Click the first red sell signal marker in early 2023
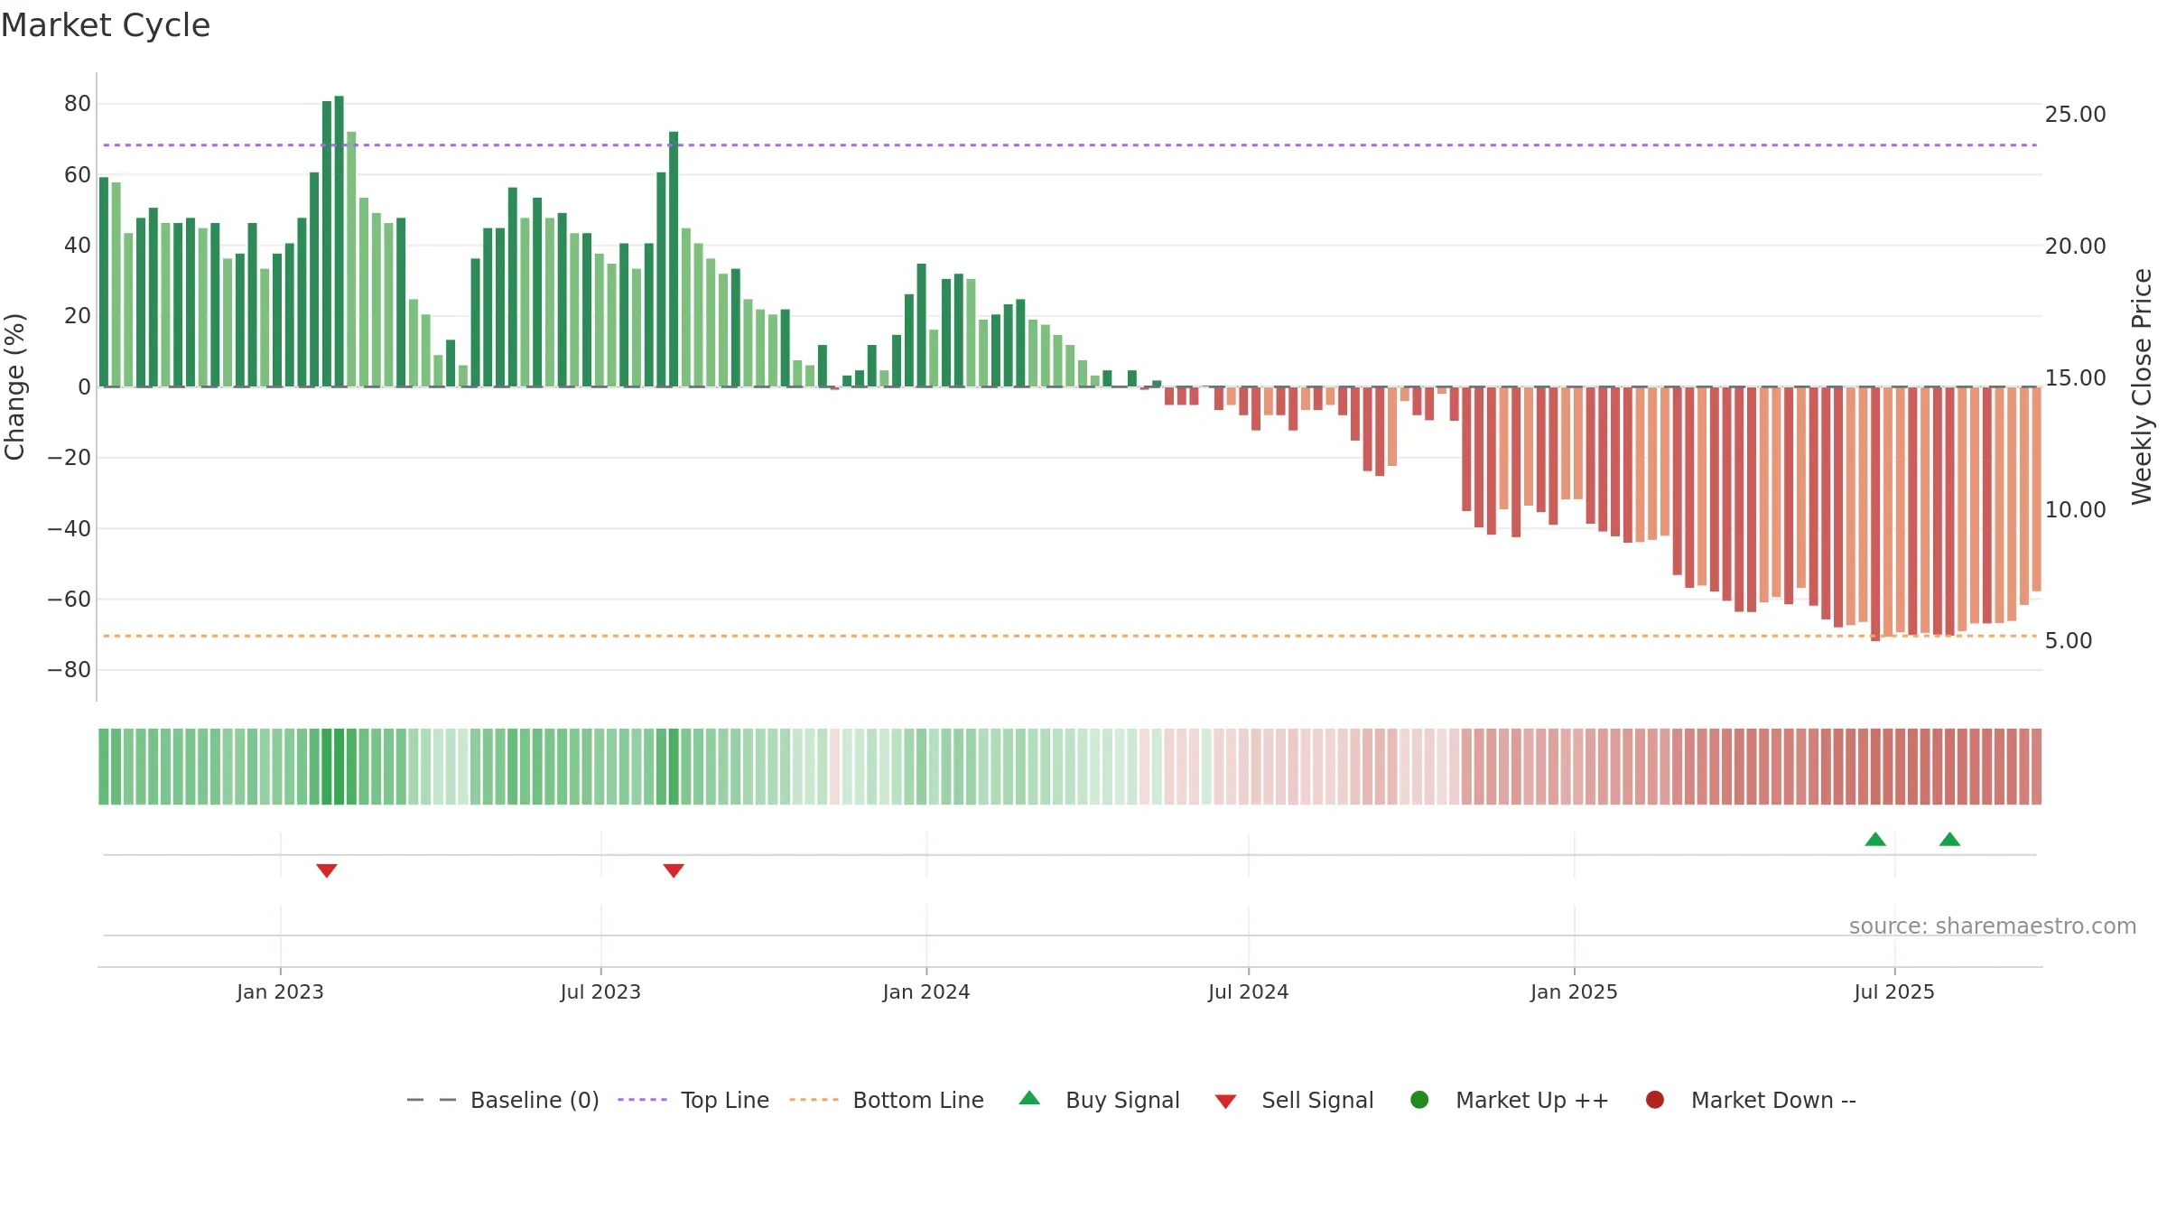This screenshot has width=2167, height=1219. (x=327, y=870)
